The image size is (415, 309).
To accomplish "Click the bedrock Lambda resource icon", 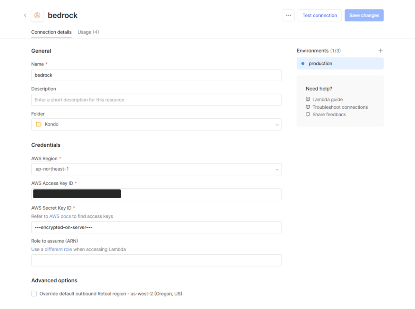I will tap(37, 15).
